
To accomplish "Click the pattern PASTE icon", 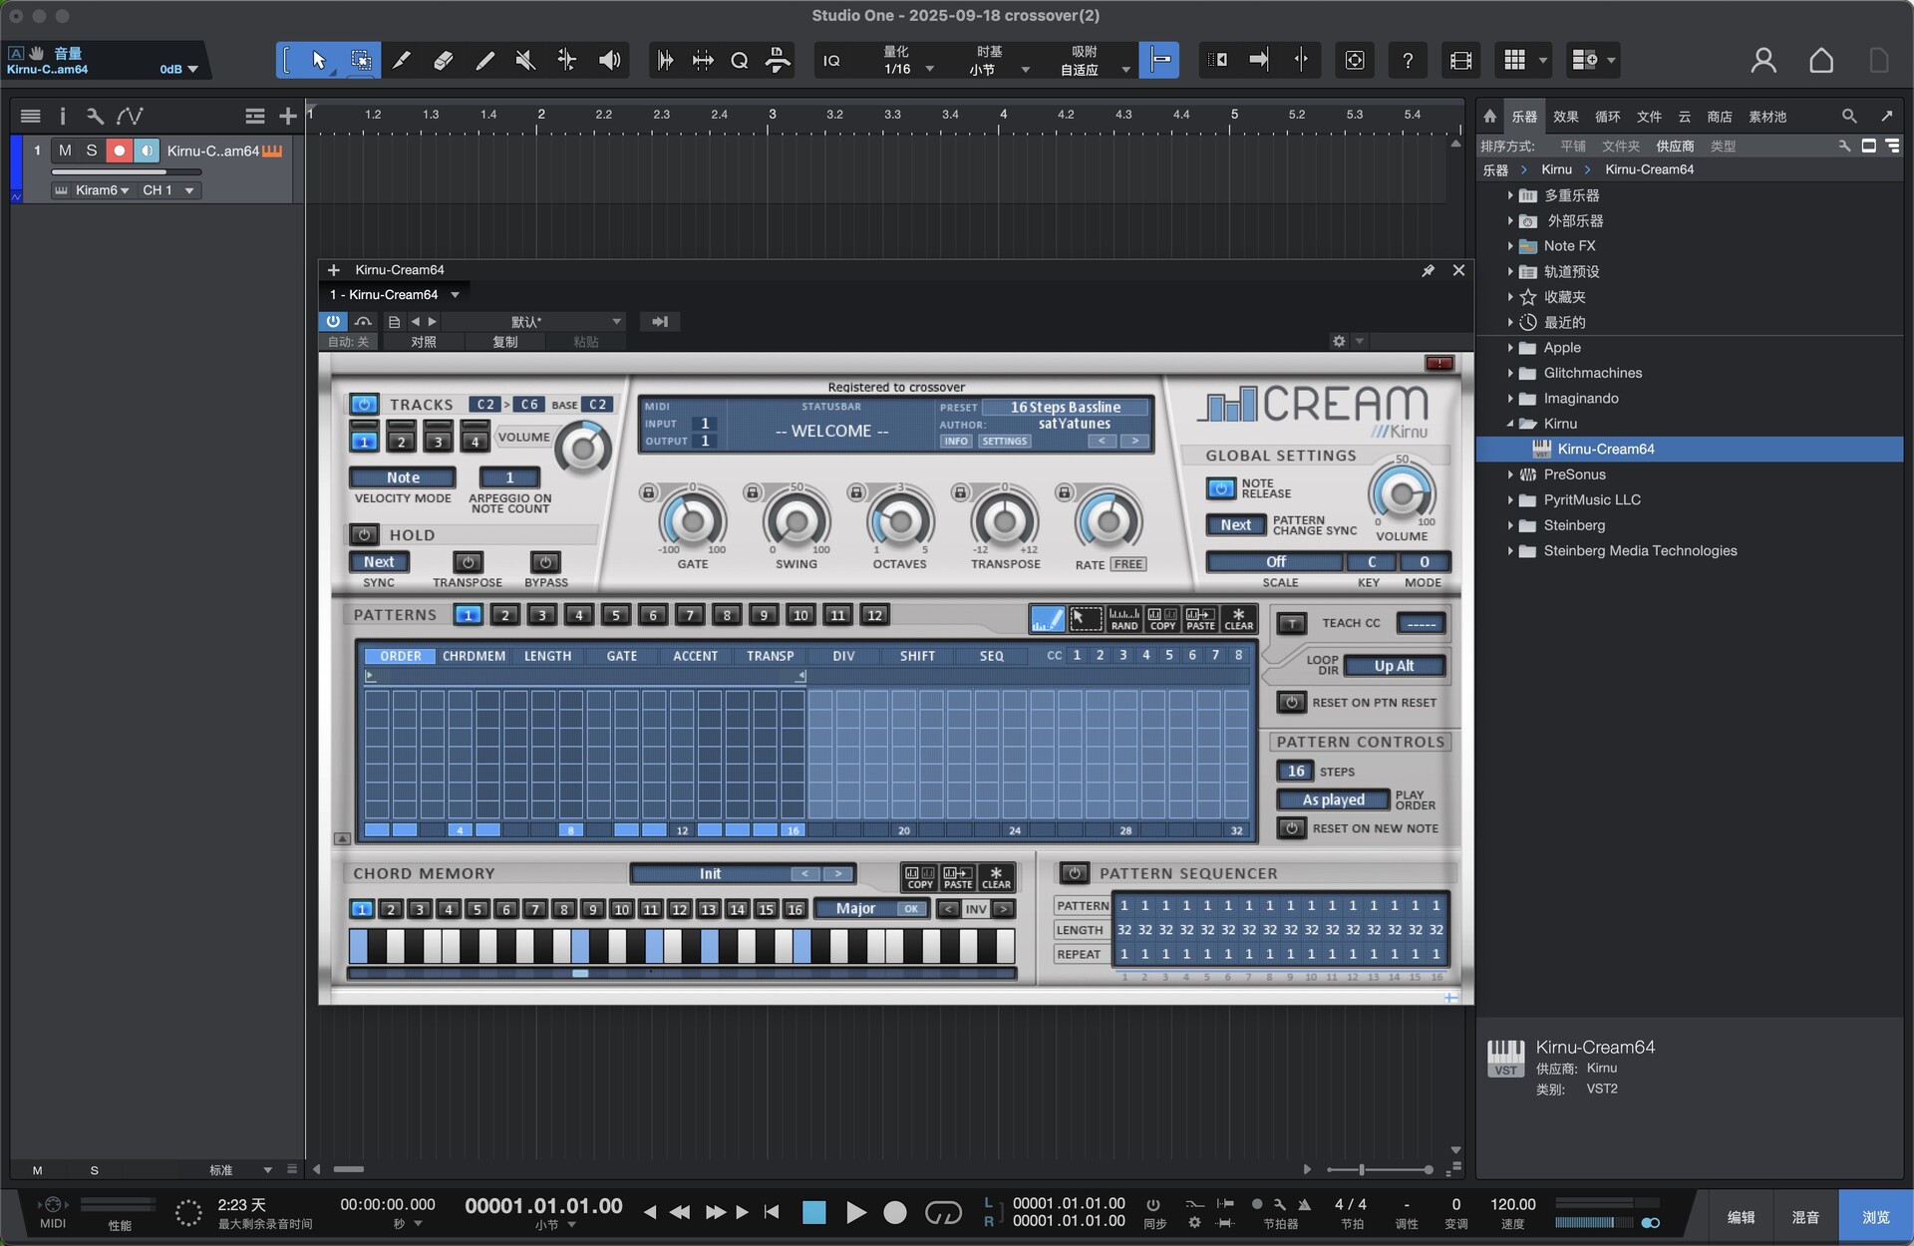I will (x=1200, y=619).
